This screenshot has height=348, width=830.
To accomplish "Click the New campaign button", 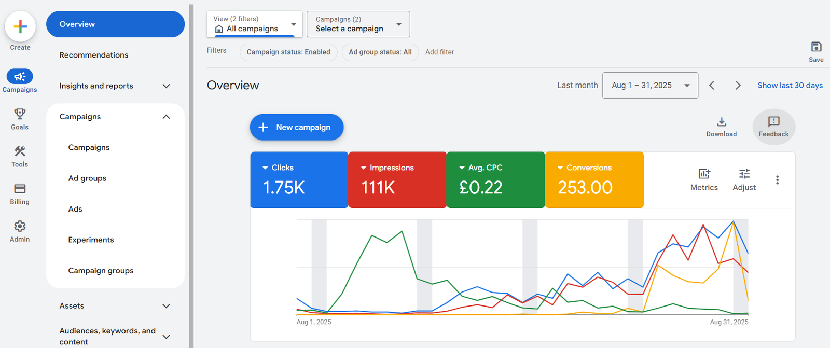I will click(296, 128).
